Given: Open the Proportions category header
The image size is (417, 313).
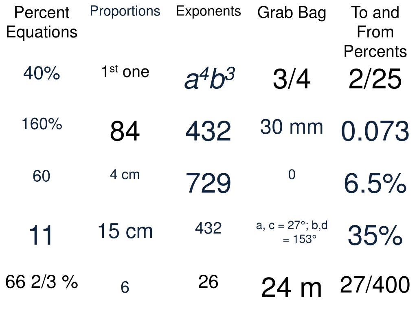Looking at the screenshot, I should point(125,11).
